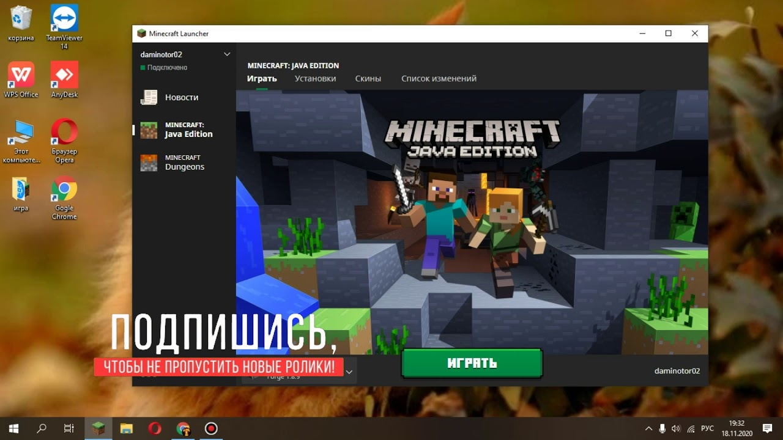
Task: Show hidden system tray icons
Action: pyautogui.click(x=648, y=428)
